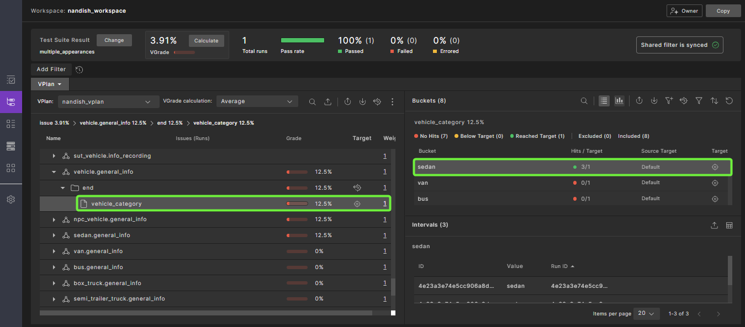
Task: Open settings gear in left sidebar
Action: pos(10,200)
